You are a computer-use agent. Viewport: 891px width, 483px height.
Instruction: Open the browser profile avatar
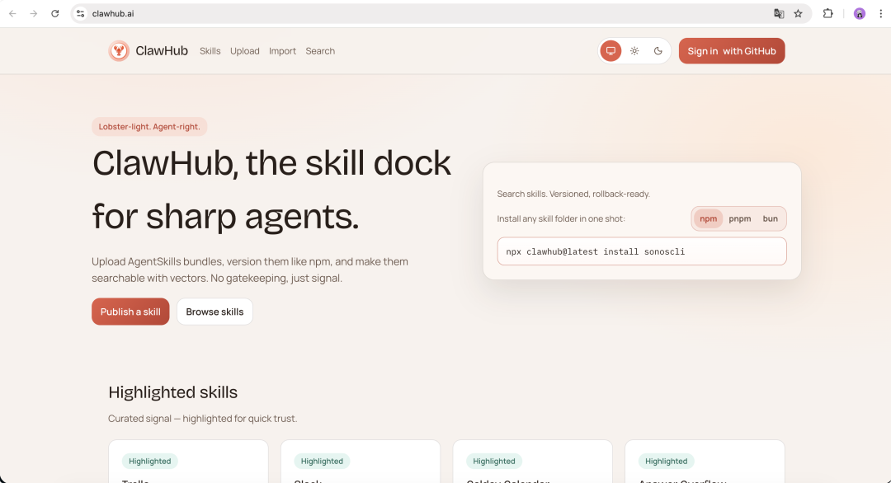860,14
